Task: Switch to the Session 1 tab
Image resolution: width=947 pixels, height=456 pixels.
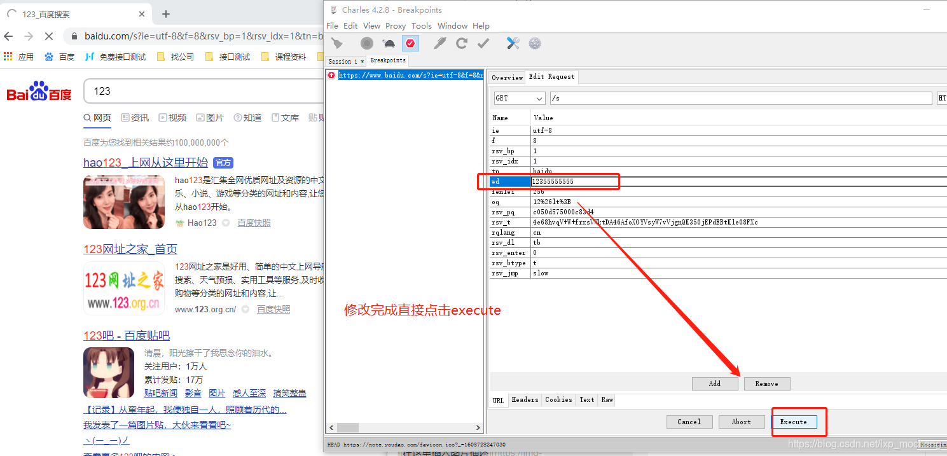Action: click(x=346, y=61)
